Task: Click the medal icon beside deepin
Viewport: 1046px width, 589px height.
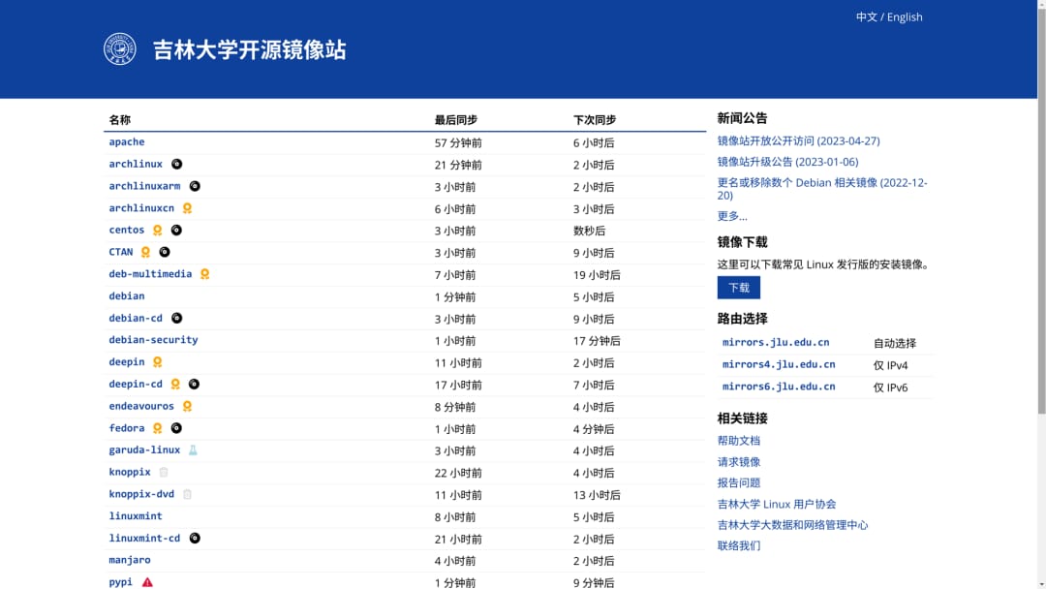Action: (x=158, y=362)
